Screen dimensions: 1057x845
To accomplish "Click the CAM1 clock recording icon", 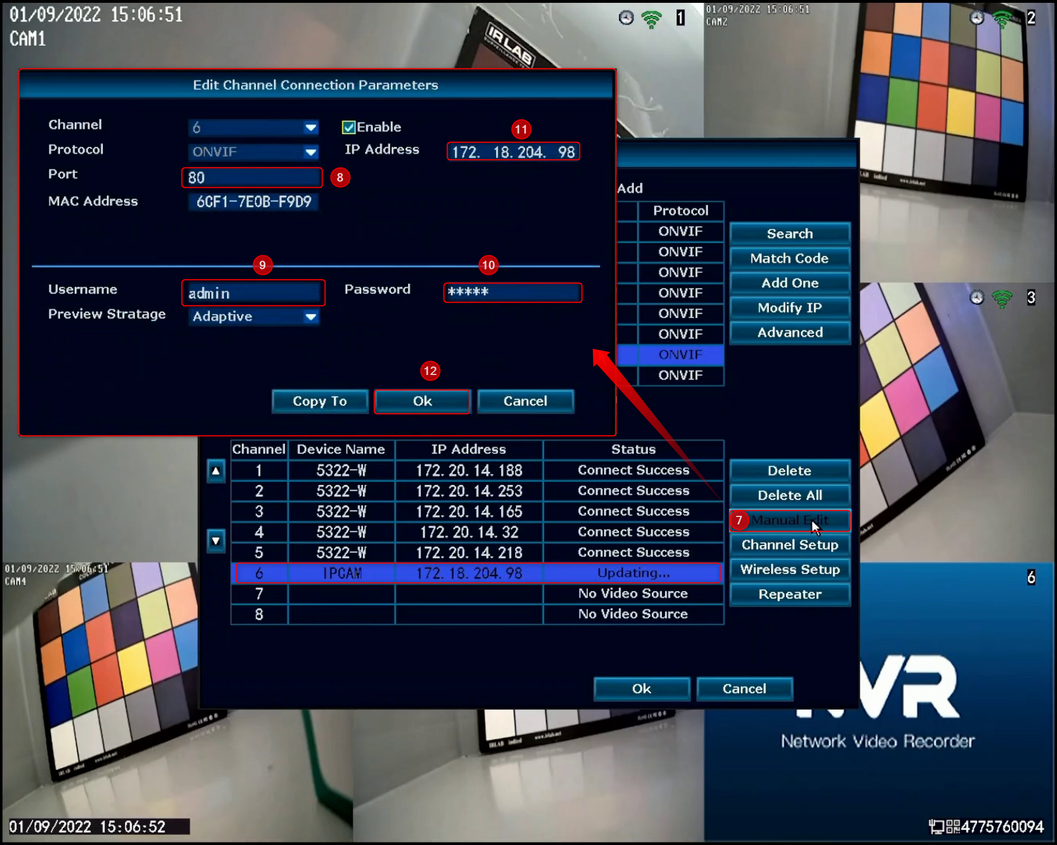I will tap(626, 18).
